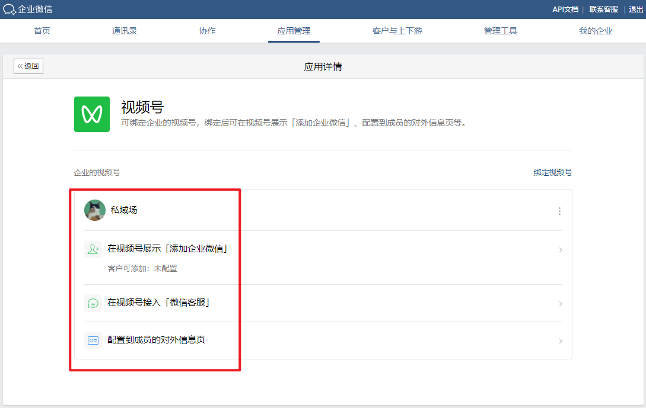Open the 客户与上下游 tab
This screenshot has width=646, height=408.
(x=397, y=31)
